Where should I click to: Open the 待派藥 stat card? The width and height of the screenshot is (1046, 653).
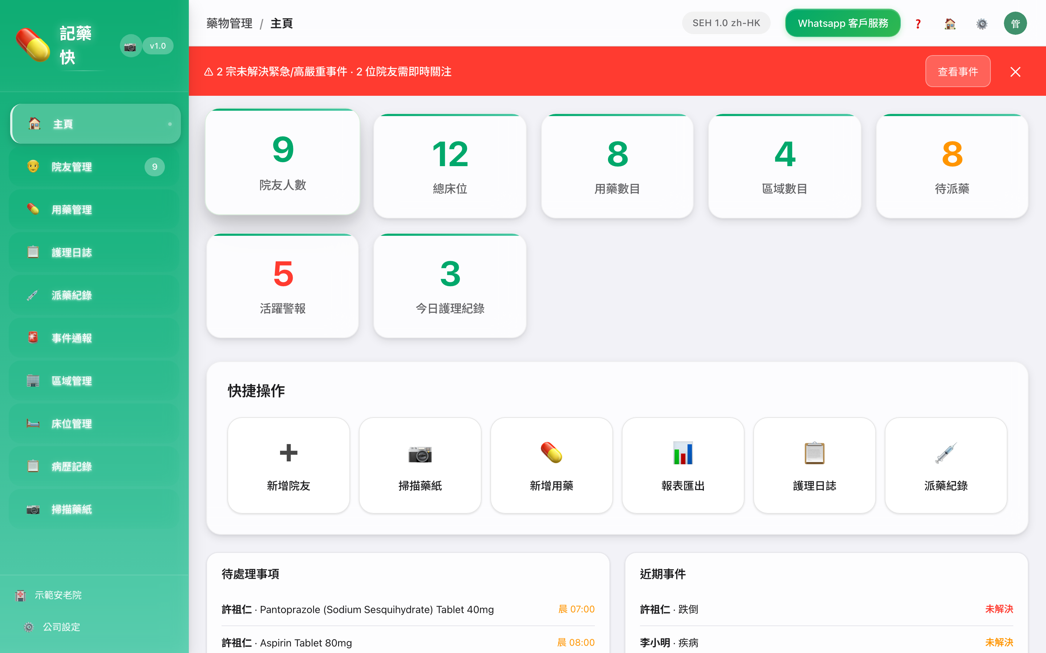pyautogui.click(x=952, y=166)
